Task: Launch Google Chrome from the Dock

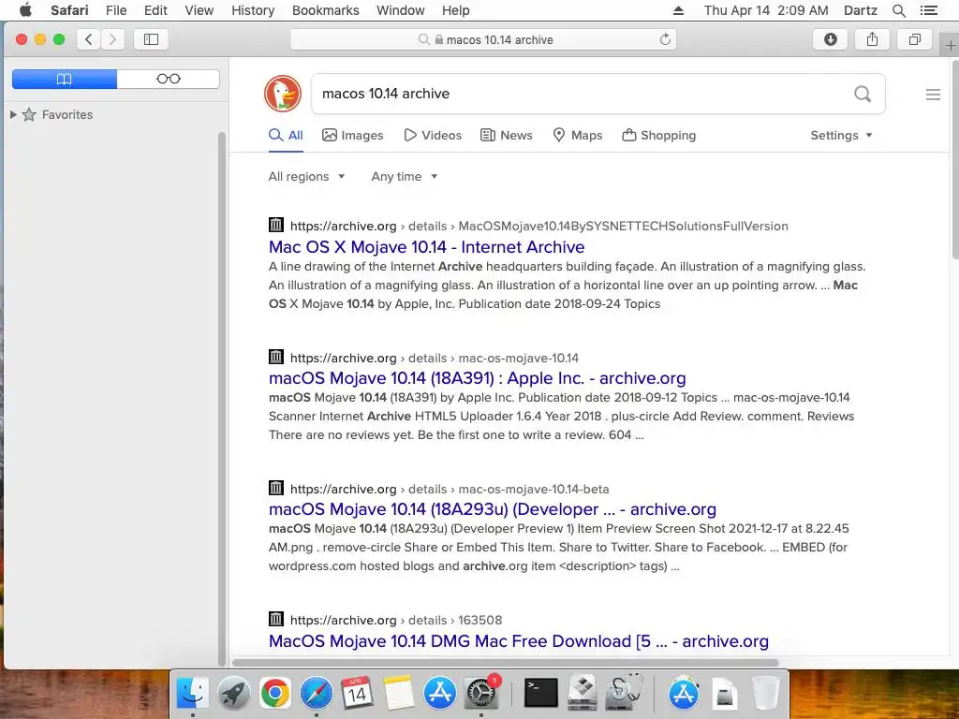Action: [x=274, y=693]
